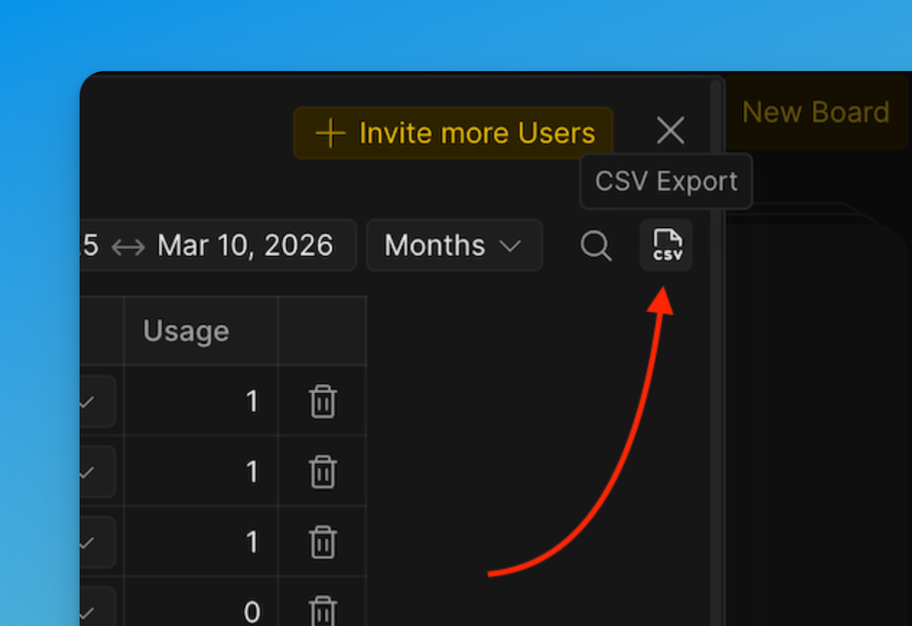Screen dimensions: 912x626
Task: Click the CSV Export tooltip label
Action: point(666,181)
